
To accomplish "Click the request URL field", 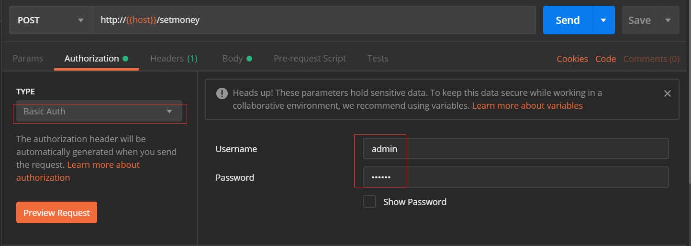I will 314,20.
